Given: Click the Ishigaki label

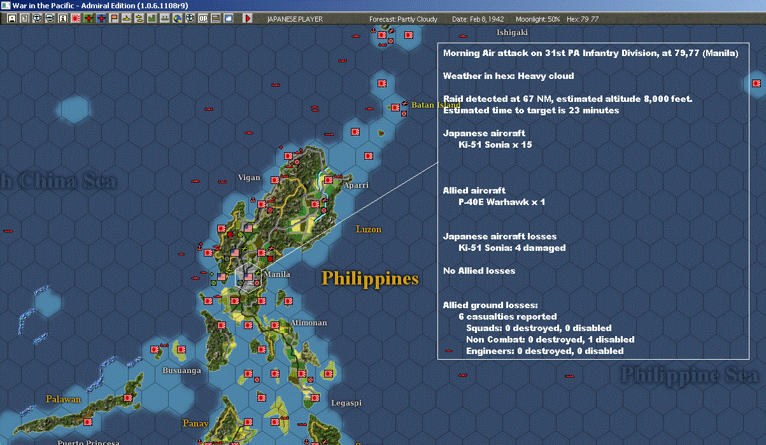Looking at the screenshot, I should [513, 32].
